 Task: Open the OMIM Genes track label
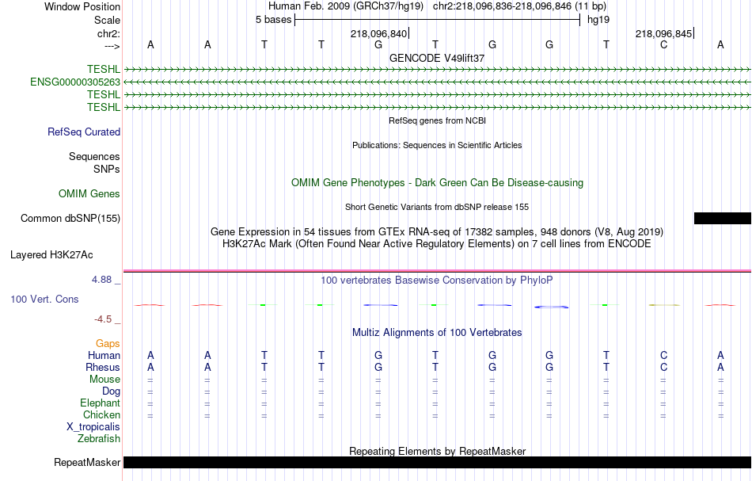pyautogui.click(x=89, y=194)
